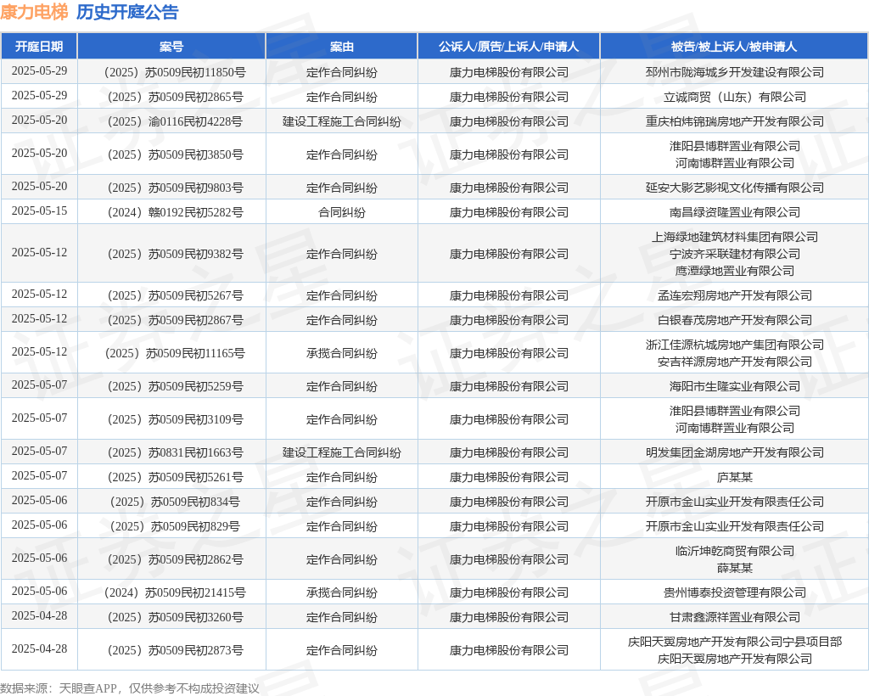Viewport: 869px width, 696px height.
Task: Click case number (2025)苏0509民初5261号
Action: 175,477
